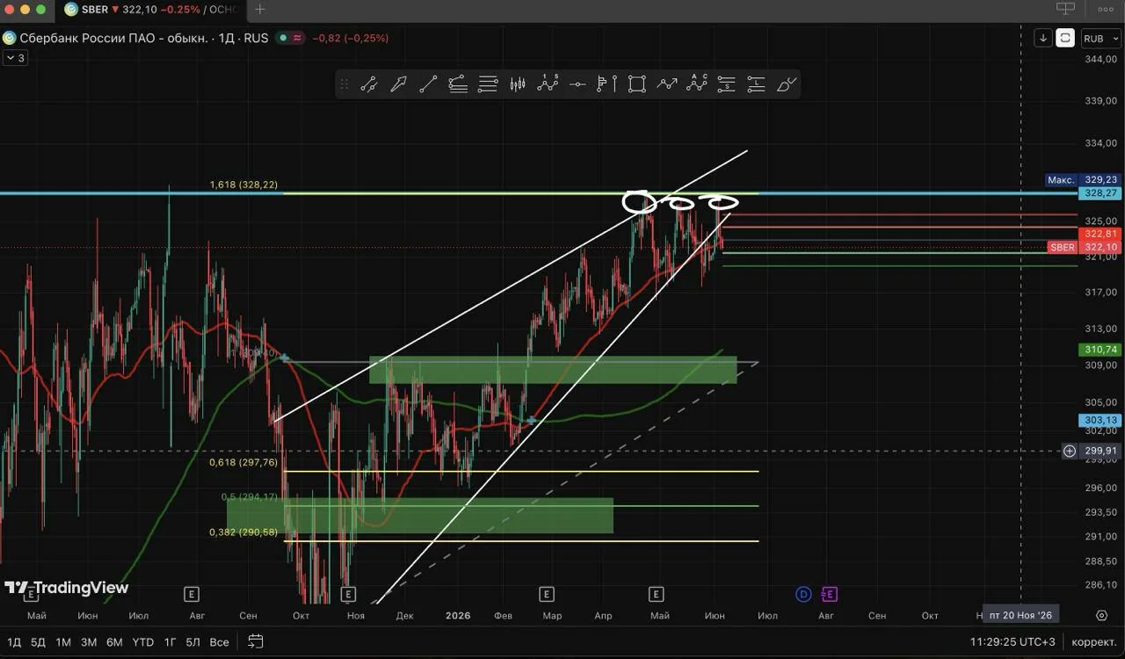
Task: Select the horizontal line with center point tool
Action: click(x=577, y=84)
